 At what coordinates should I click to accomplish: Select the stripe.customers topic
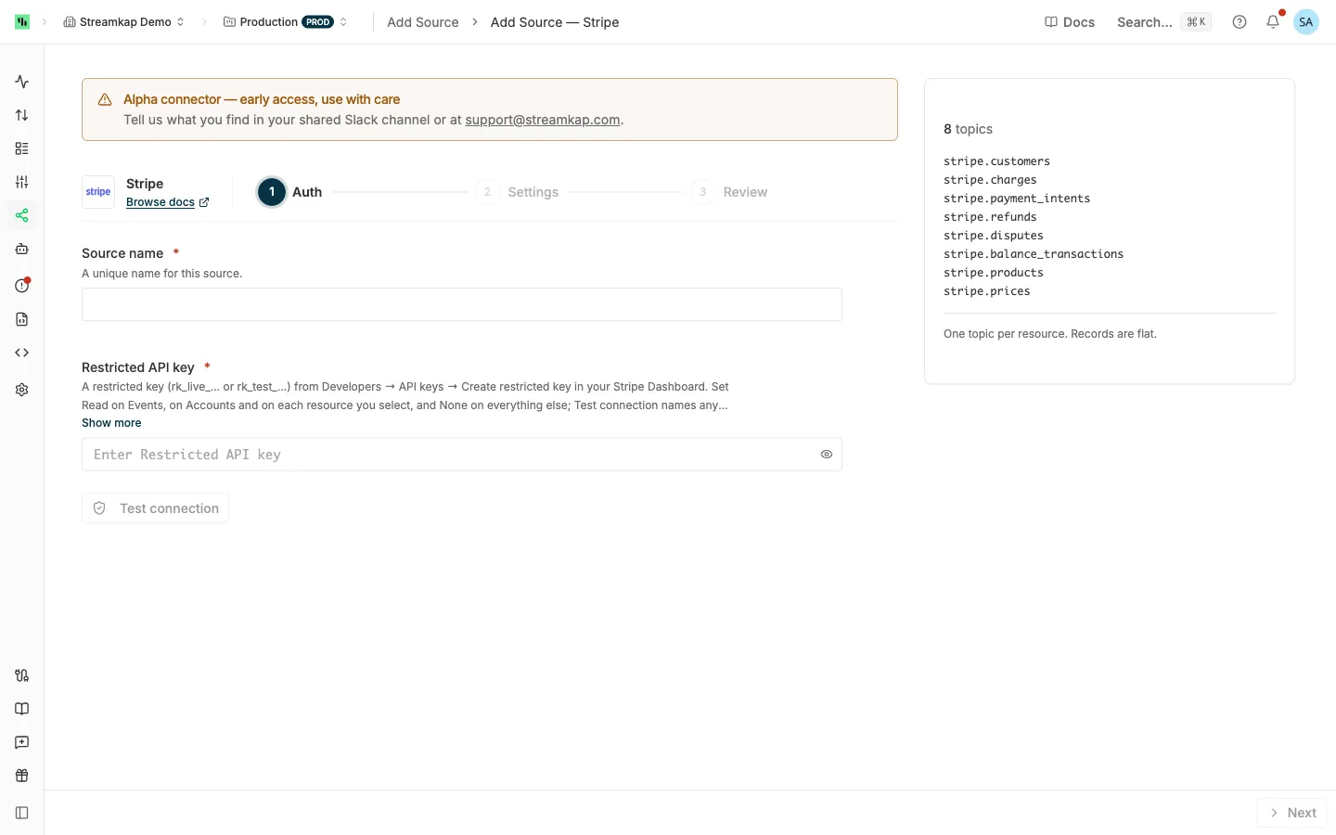click(996, 161)
